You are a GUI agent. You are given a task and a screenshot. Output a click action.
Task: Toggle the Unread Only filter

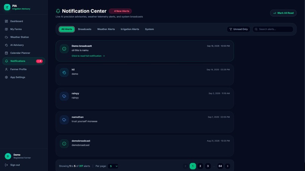point(238,29)
